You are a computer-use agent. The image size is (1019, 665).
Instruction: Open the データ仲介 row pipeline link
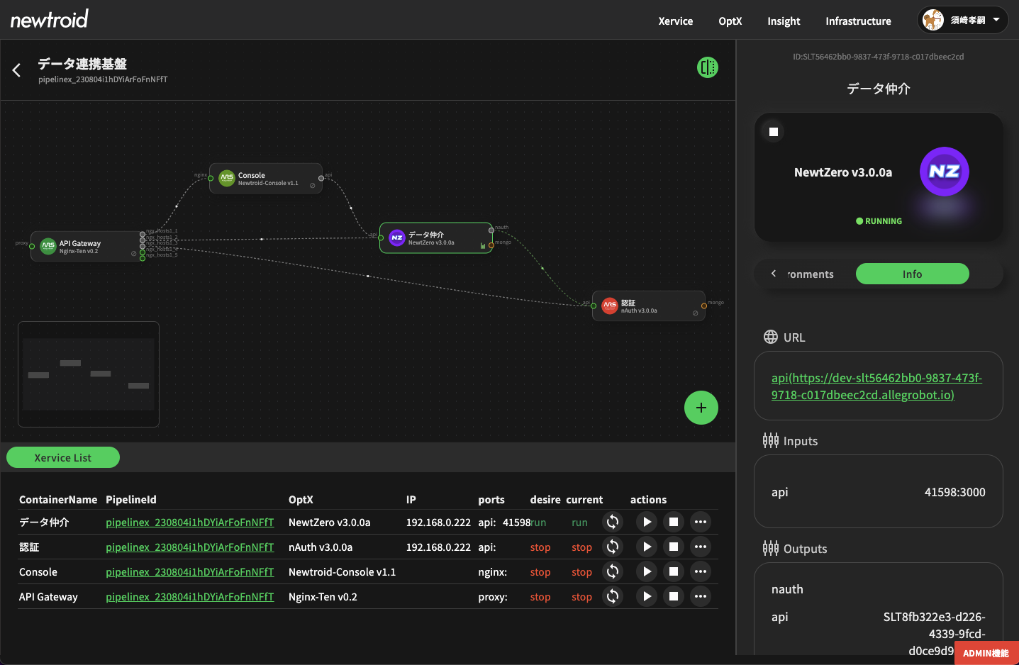click(189, 522)
